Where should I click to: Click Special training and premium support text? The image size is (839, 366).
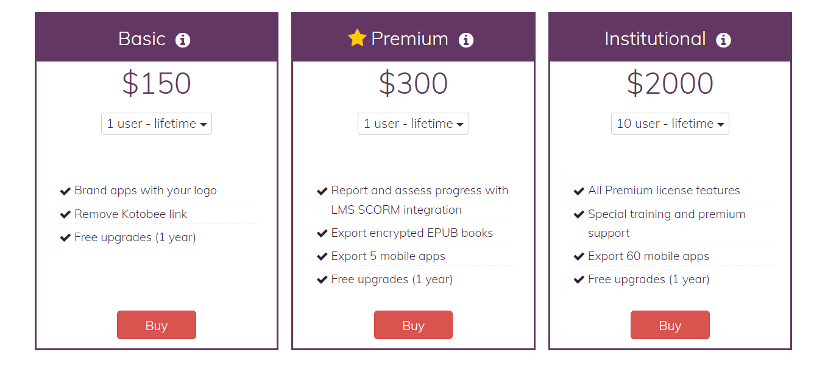pos(666,223)
